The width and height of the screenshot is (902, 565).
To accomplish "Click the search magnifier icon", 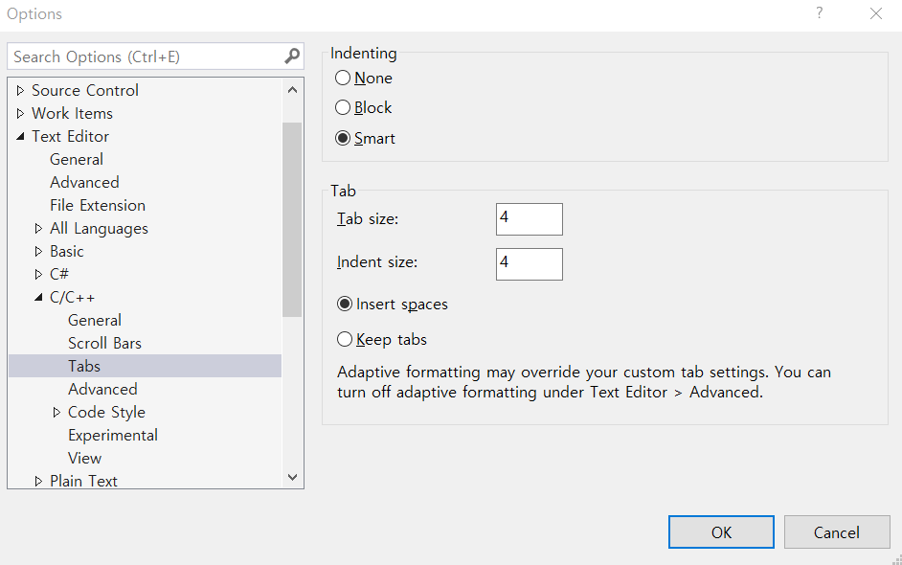I will point(292,56).
